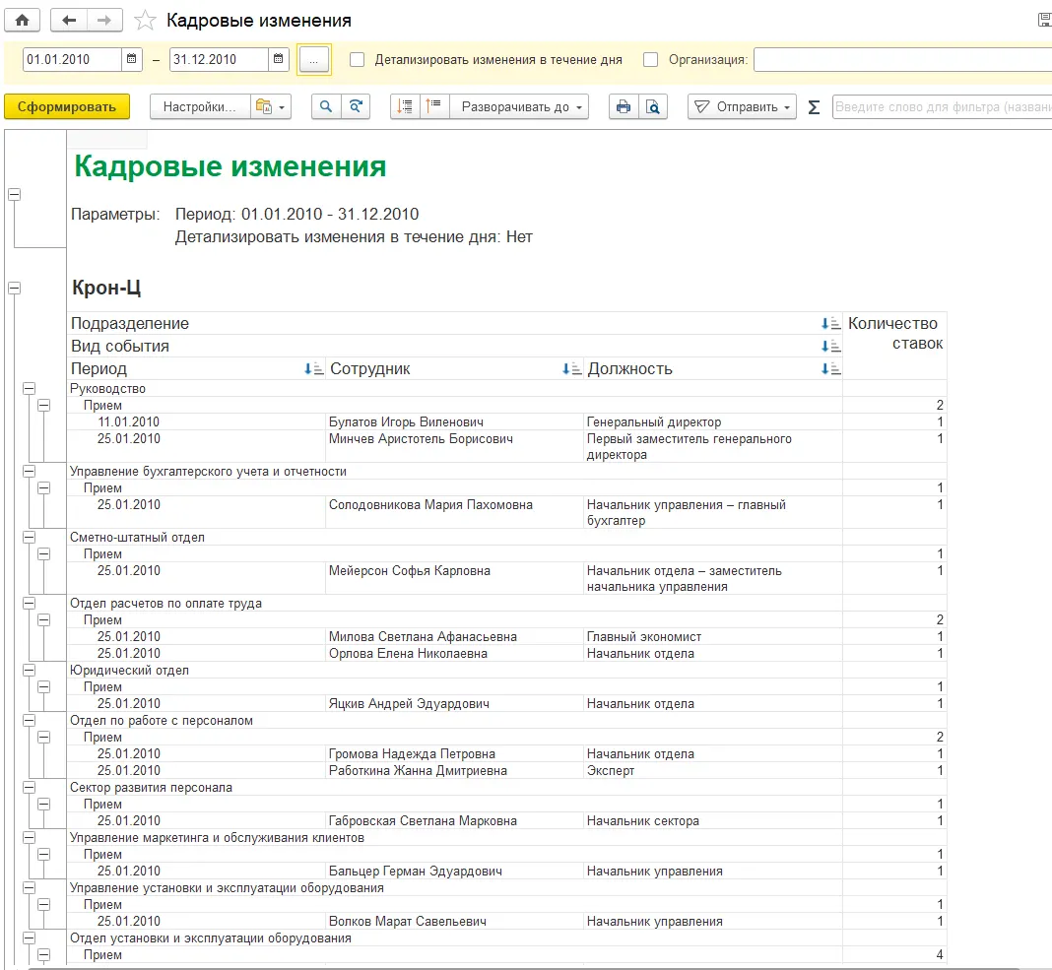Screen dimensions: 1052x970
Task: Collapse 'Управление бухгалтерского учета и отчетности' group
Action: (x=29, y=471)
